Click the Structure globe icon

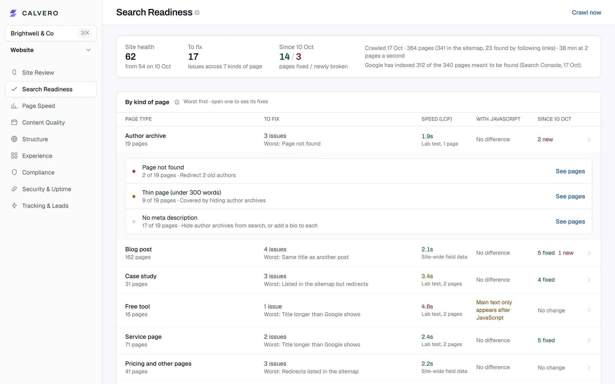14,139
